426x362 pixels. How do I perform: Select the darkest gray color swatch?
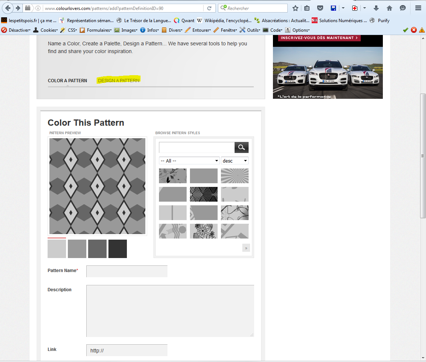click(x=118, y=249)
